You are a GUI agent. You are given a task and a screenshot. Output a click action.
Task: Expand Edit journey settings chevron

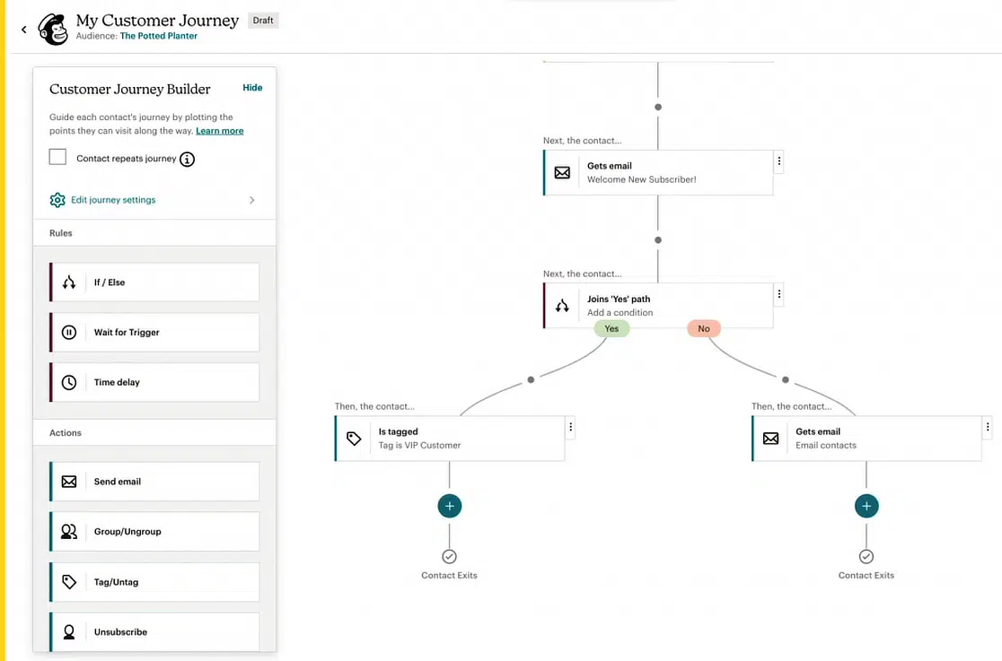251,200
